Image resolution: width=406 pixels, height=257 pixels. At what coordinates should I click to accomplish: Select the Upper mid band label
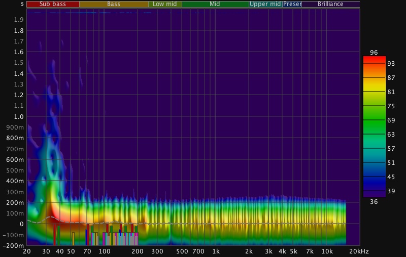265,4
